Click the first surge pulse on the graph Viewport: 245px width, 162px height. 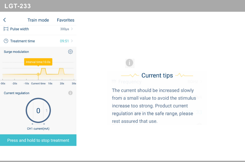(x=43, y=71)
